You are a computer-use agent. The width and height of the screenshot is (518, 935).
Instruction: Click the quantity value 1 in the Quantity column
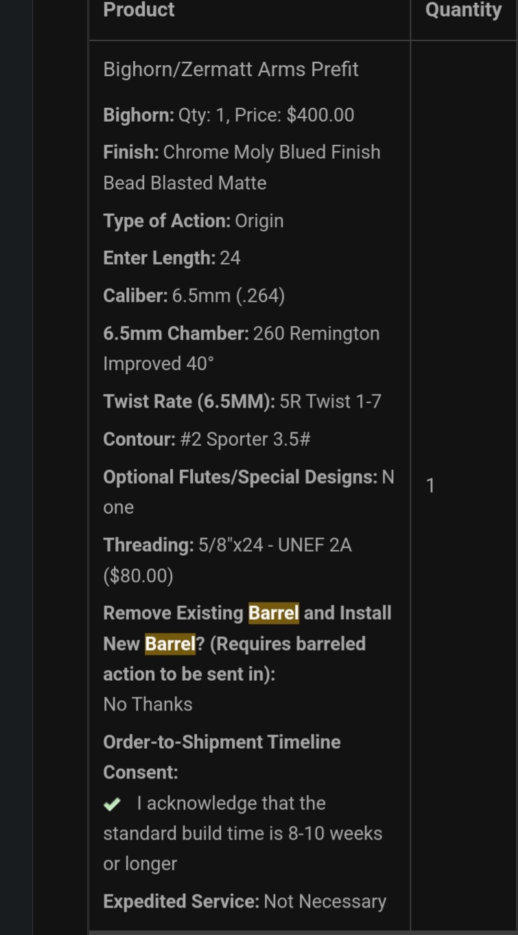coord(430,486)
